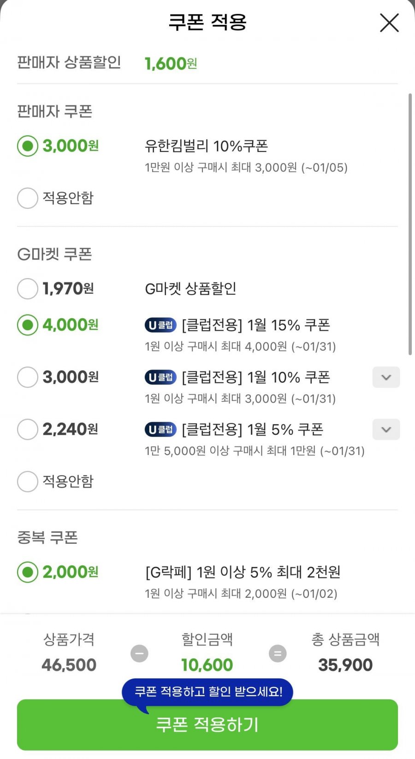Image resolution: width=415 pixels, height=759 pixels.
Task: Select 적용안함 under G마켓 쿠폰
Action: (28, 481)
